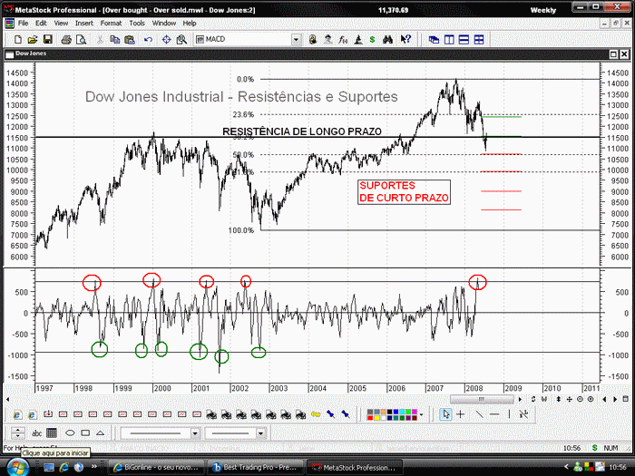Click the green dollar sign toolbar icon
This screenshot has width=635, height=476.
click(x=373, y=39)
